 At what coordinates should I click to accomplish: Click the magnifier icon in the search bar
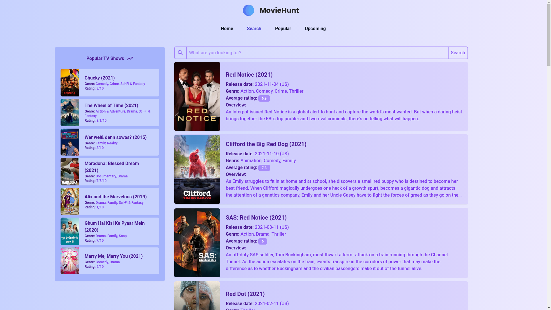point(180,53)
